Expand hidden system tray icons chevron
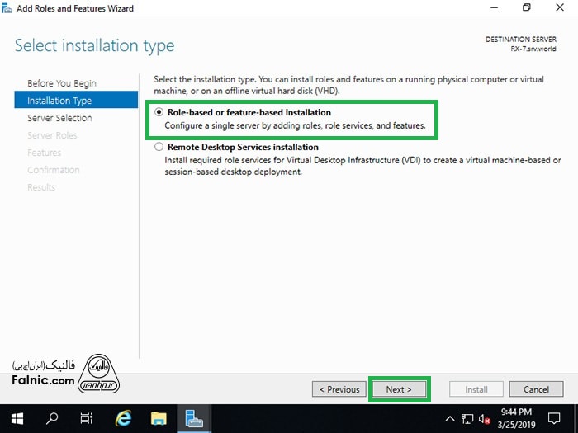Image resolution: width=578 pixels, height=433 pixels. (x=450, y=419)
